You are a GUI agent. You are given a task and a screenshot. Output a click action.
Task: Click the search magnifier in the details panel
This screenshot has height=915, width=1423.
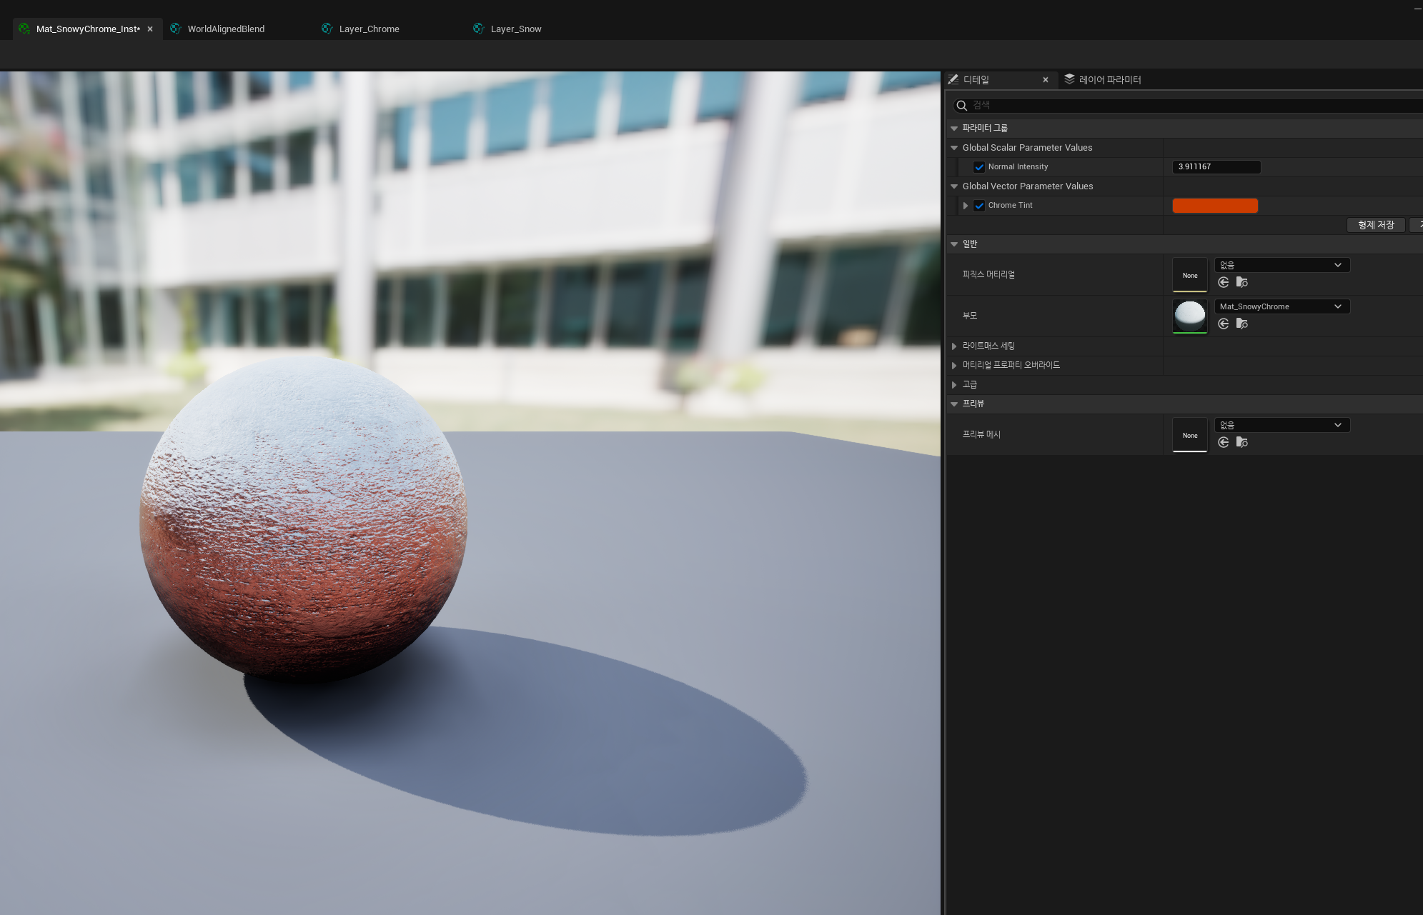962,105
